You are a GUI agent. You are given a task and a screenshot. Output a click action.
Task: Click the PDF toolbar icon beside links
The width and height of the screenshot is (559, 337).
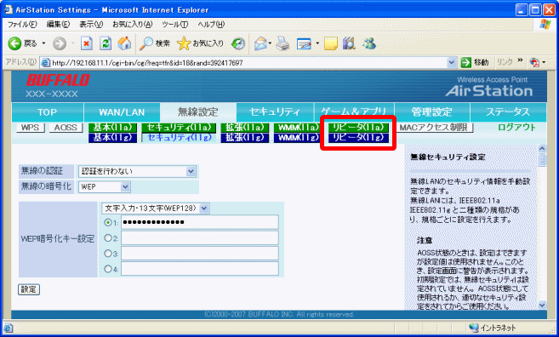(x=534, y=62)
